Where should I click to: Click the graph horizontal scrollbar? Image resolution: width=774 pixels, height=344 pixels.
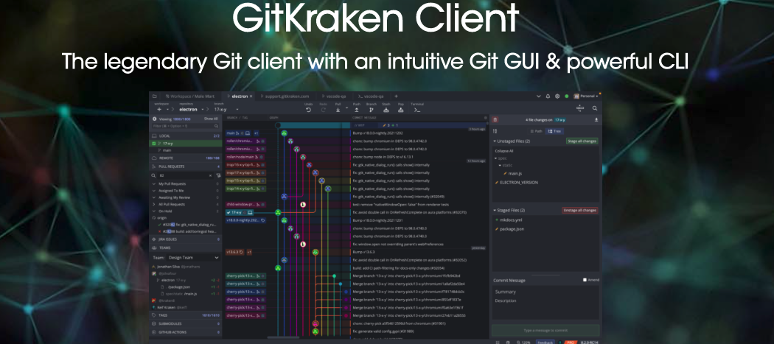(x=283, y=337)
